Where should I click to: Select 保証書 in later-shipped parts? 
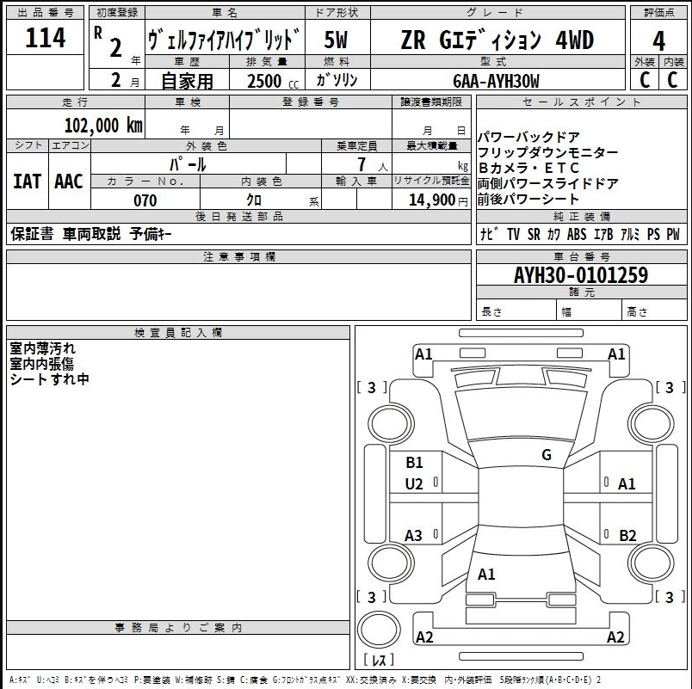point(31,234)
